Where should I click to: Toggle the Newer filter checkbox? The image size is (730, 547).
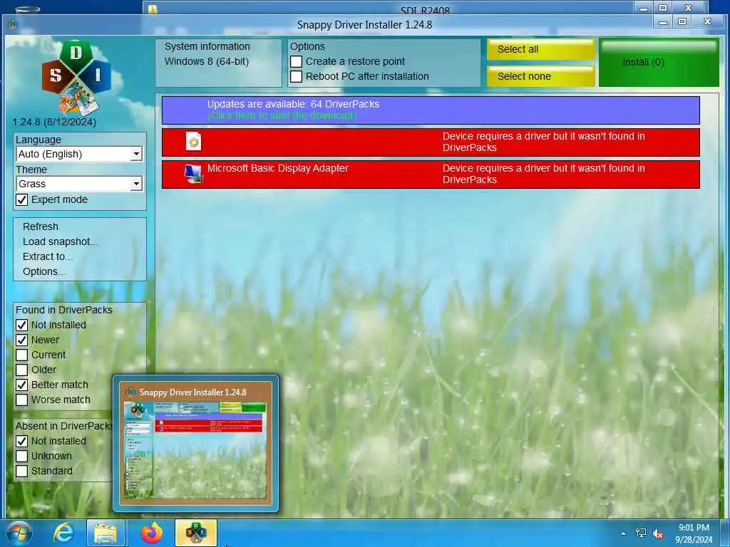[x=22, y=340]
